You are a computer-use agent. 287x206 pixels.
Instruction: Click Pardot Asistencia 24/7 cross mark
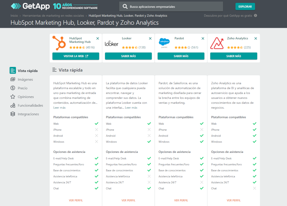pyautogui.click(x=202, y=182)
